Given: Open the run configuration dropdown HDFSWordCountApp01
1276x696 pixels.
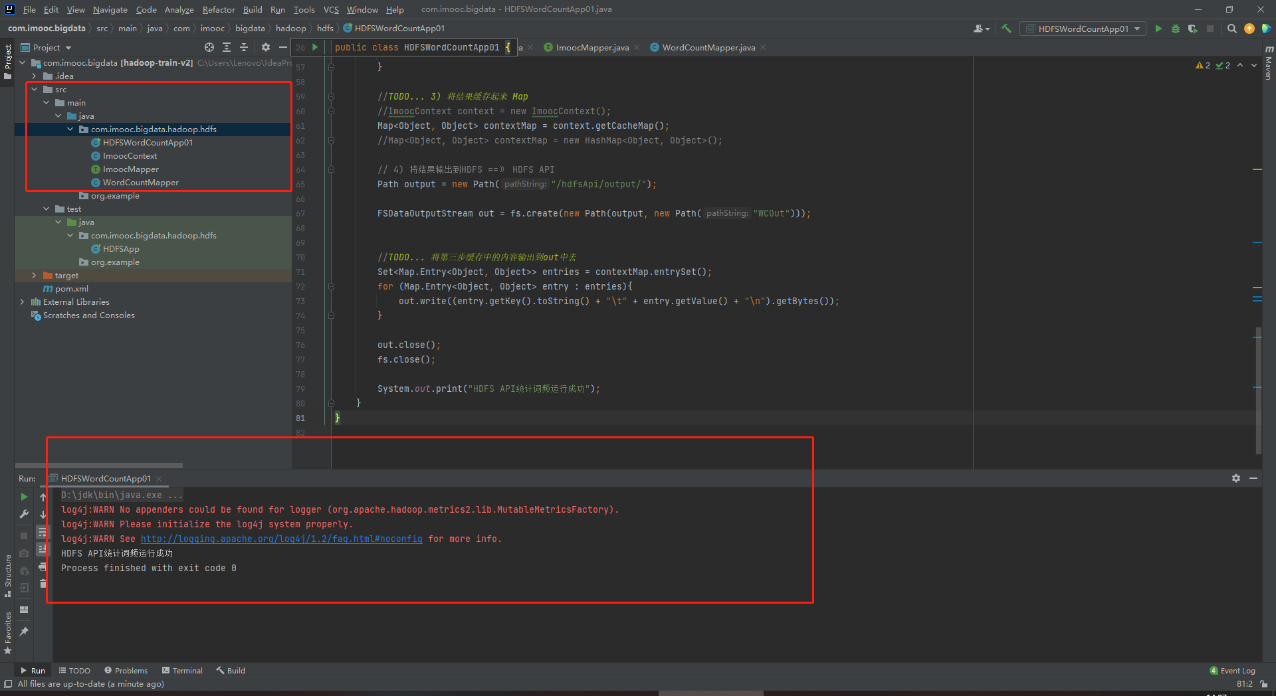Looking at the screenshot, I should pyautogui.click(x=1083, y=29).
